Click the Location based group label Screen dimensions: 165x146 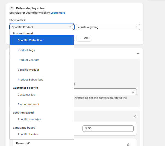click(x=23, y=113)
